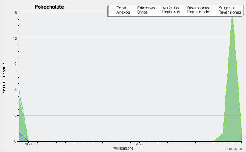The width and height of the screenshot is (246, 152).
Task: Click the Ediciones/mes axis label
Action: pos(4,78)
